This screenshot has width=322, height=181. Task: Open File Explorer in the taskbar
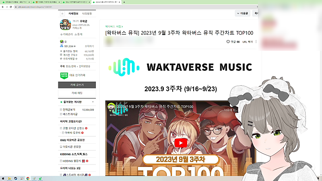pos(9,179)
